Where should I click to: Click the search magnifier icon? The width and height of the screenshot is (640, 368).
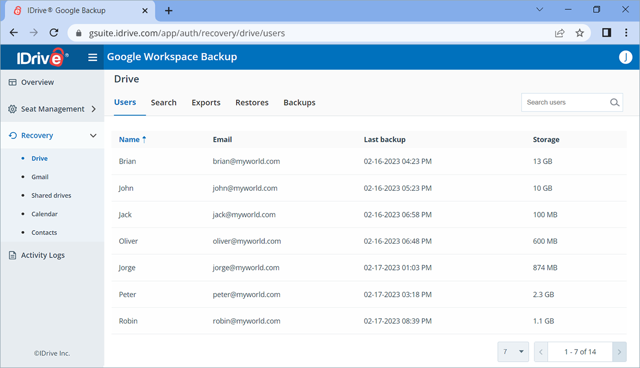614,102
